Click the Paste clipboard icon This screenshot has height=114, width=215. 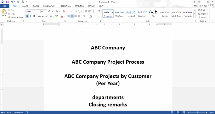[x=4, y=12]
